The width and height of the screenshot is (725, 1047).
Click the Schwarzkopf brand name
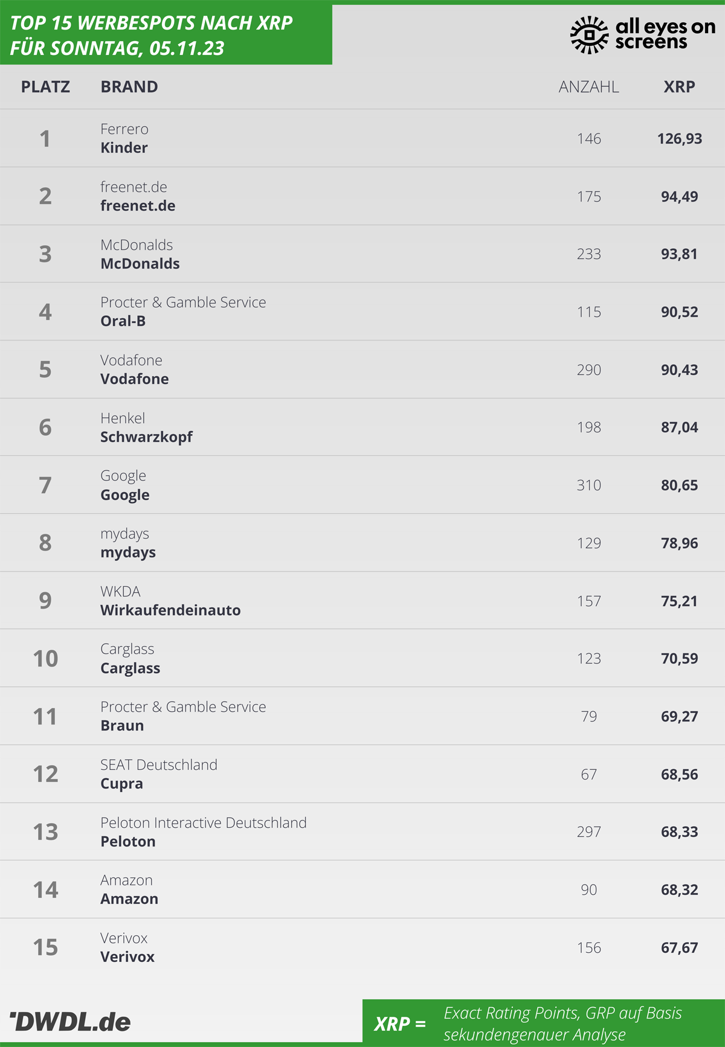click(x=146, y=437)
